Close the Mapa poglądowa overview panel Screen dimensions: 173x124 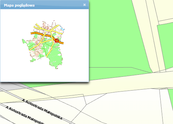tap(84, 5)
